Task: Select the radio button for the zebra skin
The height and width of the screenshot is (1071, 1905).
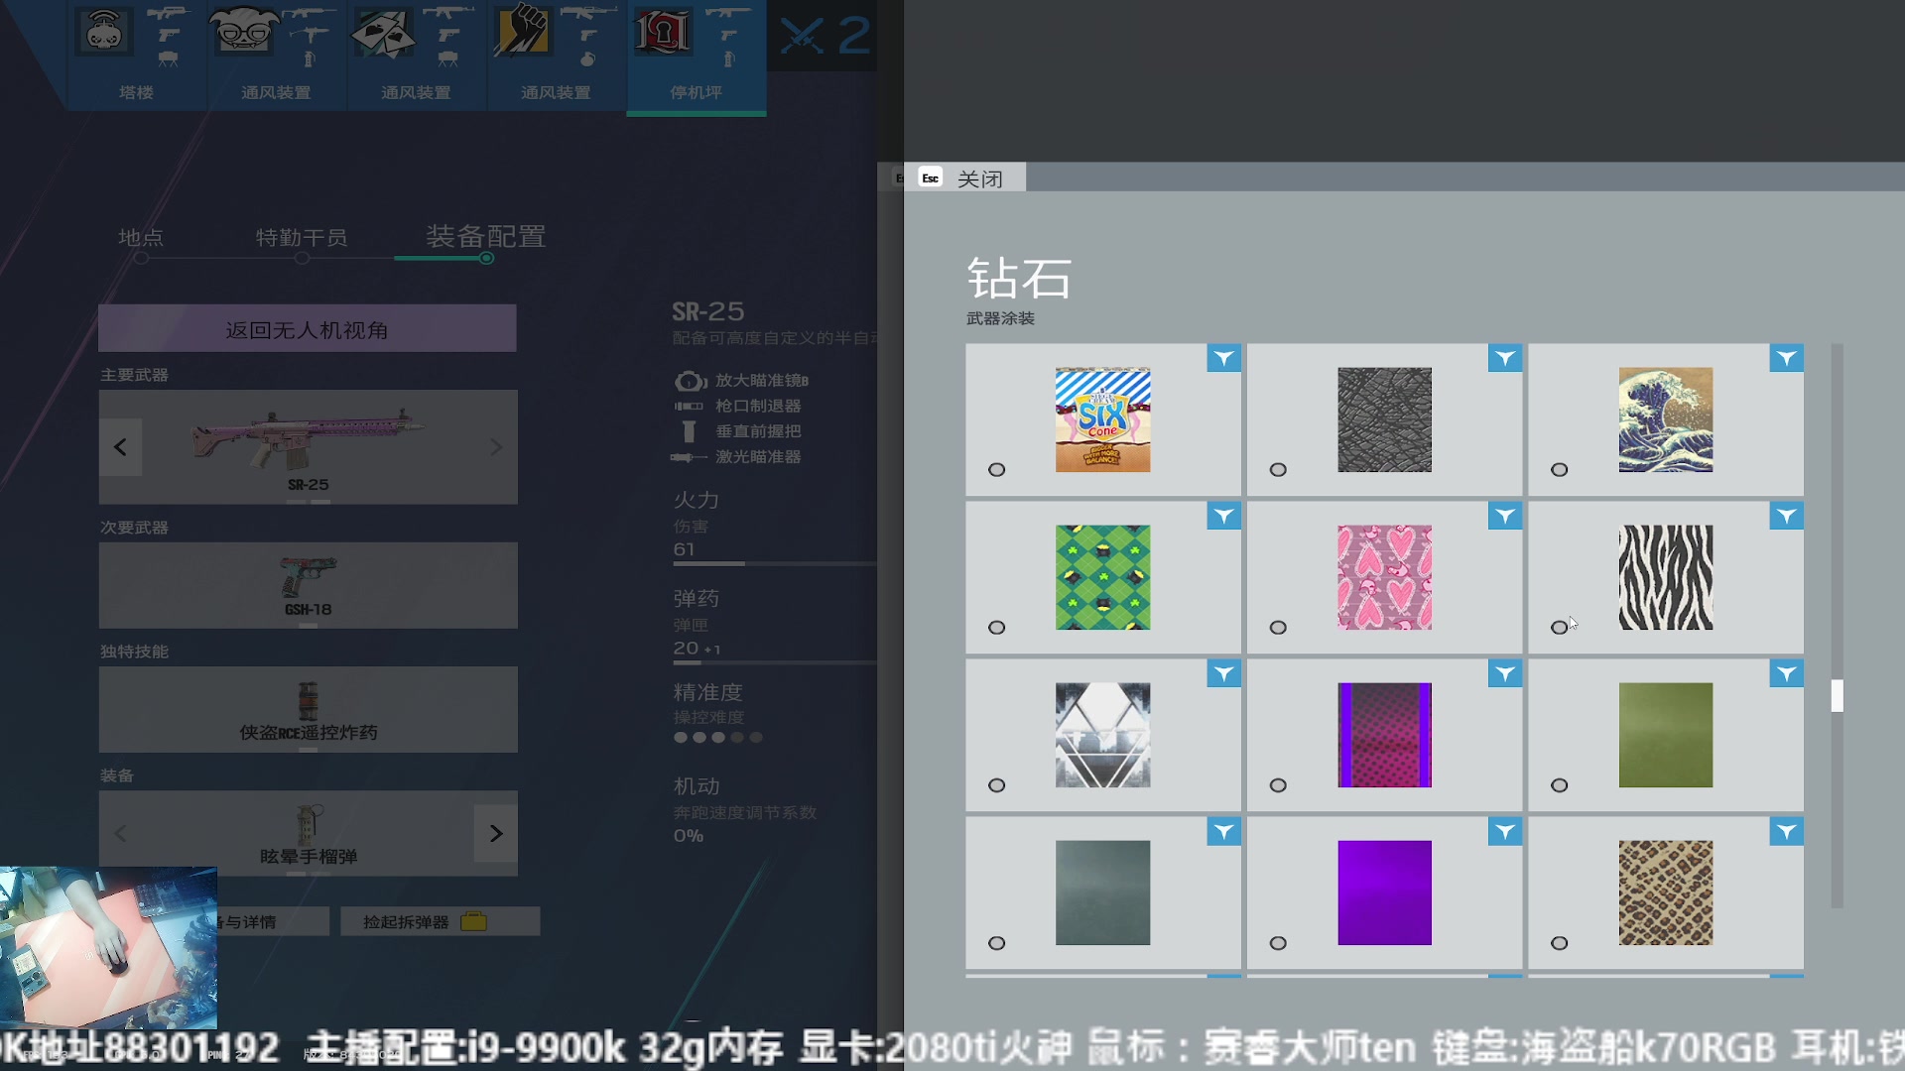Action: tap(1559, 628)
